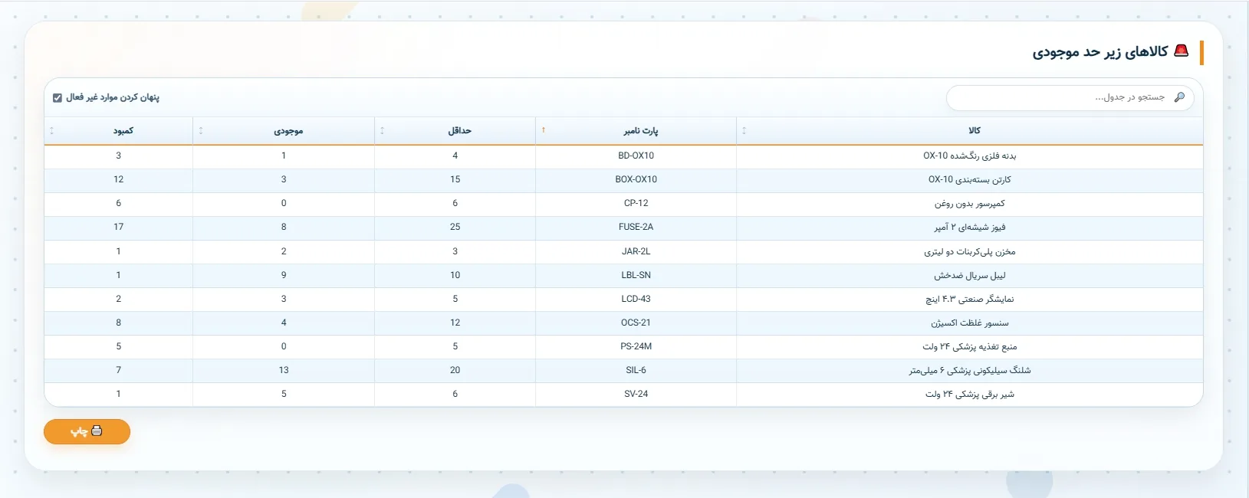Select part number BD-OX10 cell
The height and width of the screenshot is (498, 1249).
[636, 156]
